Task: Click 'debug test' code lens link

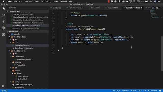Action: tap(89, 27)
